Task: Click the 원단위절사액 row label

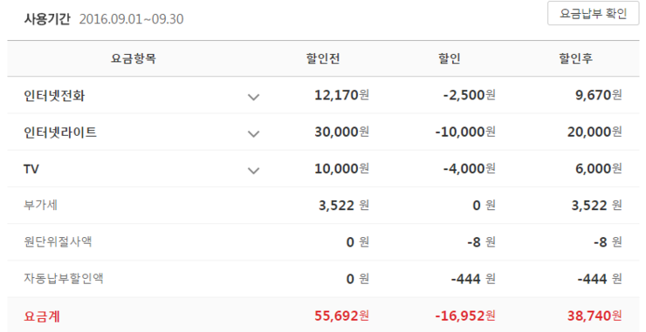Action: (x=58, y=241)
